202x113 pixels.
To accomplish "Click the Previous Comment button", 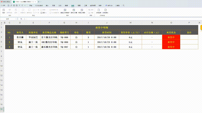I will [36, 10].
